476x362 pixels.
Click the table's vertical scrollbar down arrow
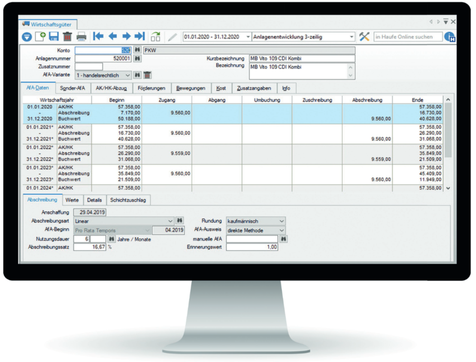[449, 188]
